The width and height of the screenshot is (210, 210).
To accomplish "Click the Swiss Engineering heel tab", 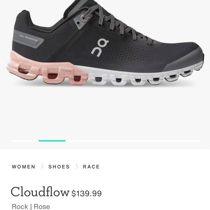I will point(27,38).
